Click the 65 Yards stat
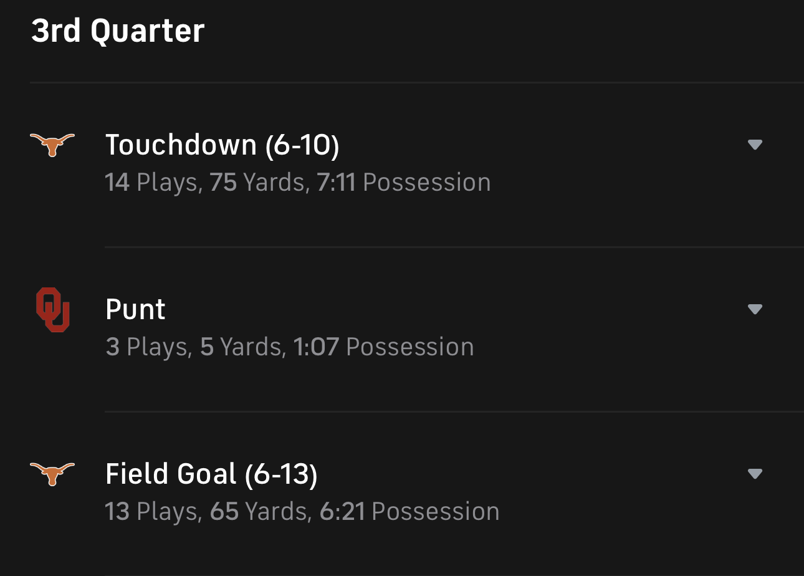 pos(259,512)
